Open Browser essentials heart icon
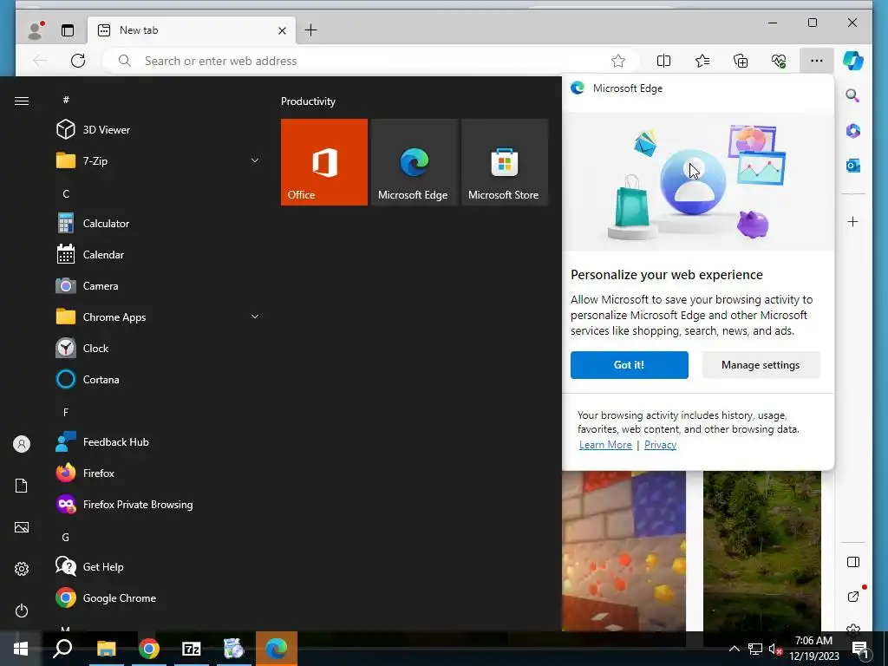This screenshot has width=888, height=666. tap(779, 61)
